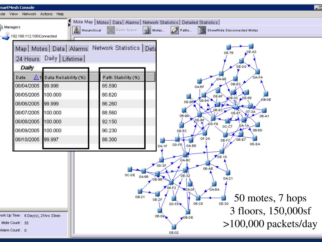
Task: Select mote 0A-9E on the map
Action: pos(221,73)
